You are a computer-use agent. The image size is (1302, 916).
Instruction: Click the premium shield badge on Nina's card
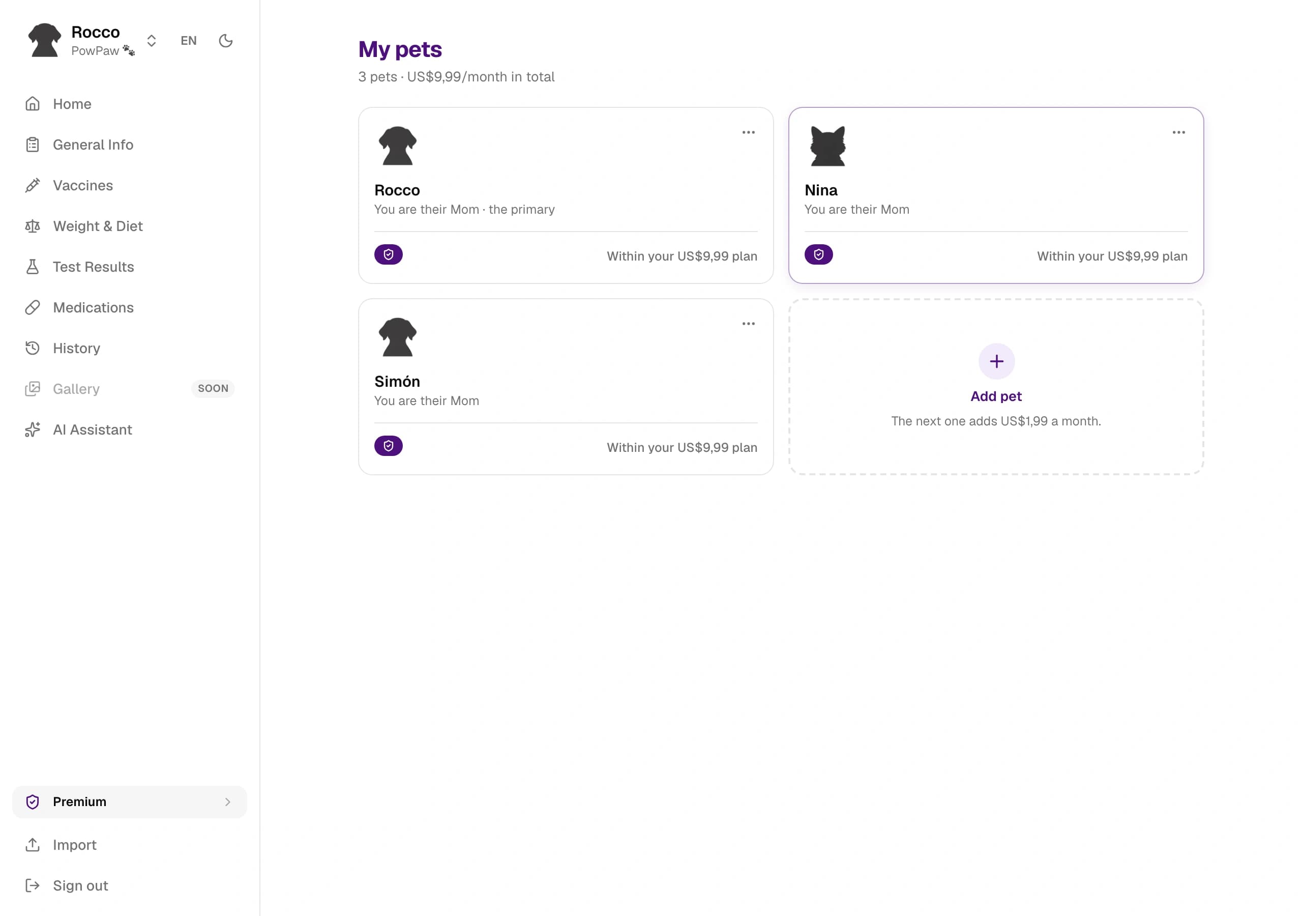point(819,255)
